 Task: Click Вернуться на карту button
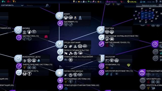point(149,5)
